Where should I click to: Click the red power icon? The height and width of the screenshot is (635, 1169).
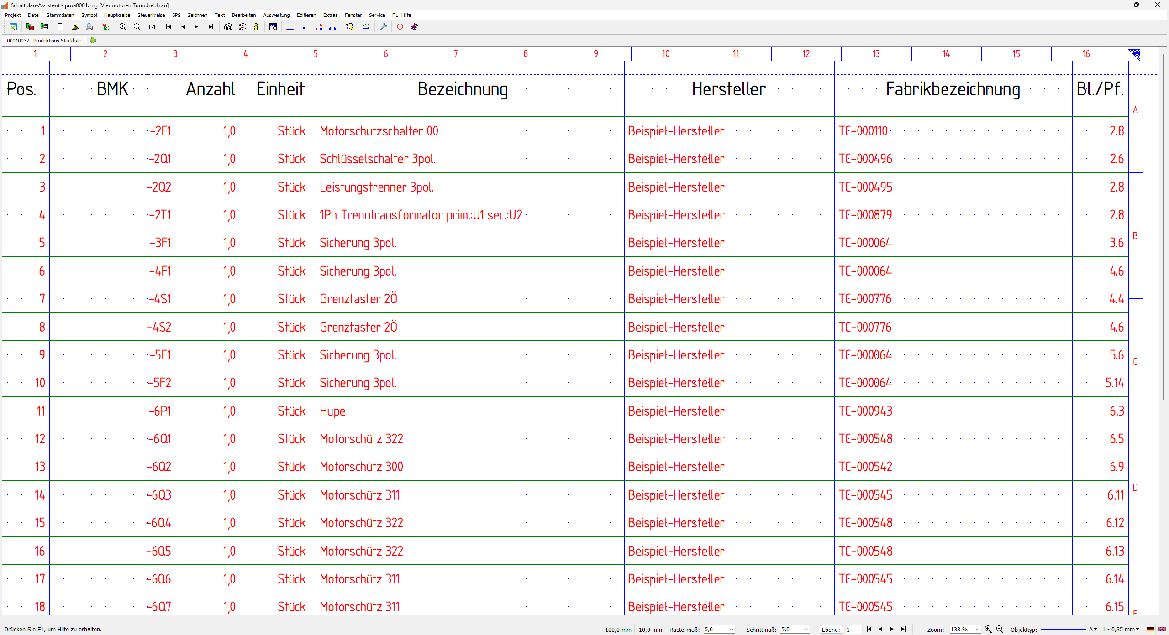click(x=400, y=27)
